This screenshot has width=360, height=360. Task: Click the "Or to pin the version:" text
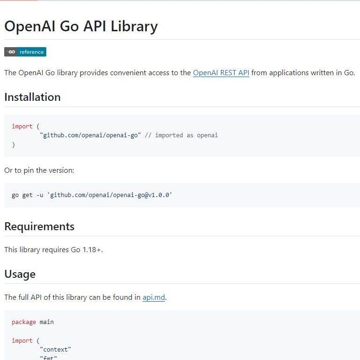click(39, 170)
